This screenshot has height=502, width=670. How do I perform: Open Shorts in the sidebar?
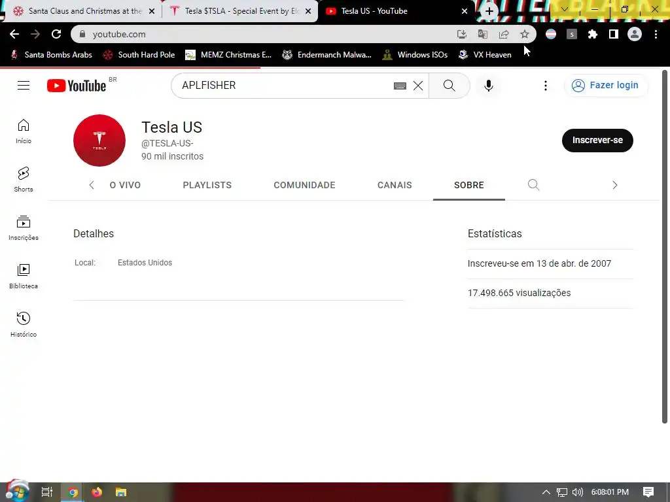[24, 179]
